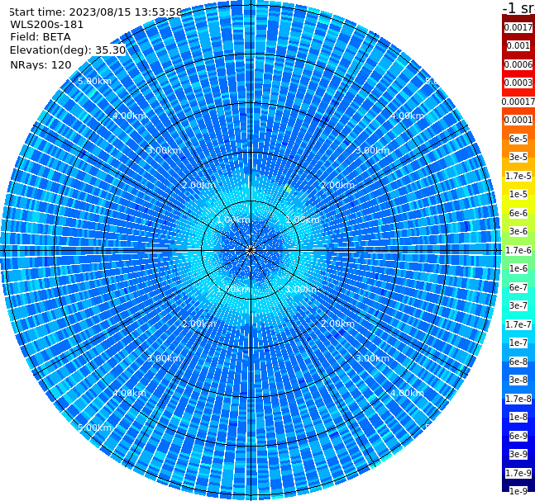Click the 6e-7 colorbar value
535x501 pixels.
point(518,287)
